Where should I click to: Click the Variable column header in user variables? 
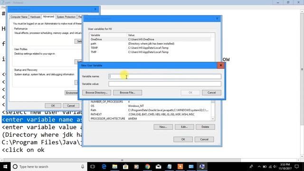pos(108,35)
